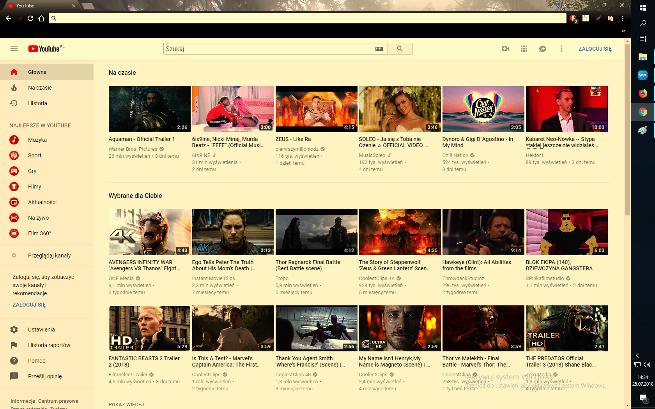Open the Thor Ragnarok Final Battle thumbnail
This screenshot has width=655, height=409.
[x=317, y=232]
